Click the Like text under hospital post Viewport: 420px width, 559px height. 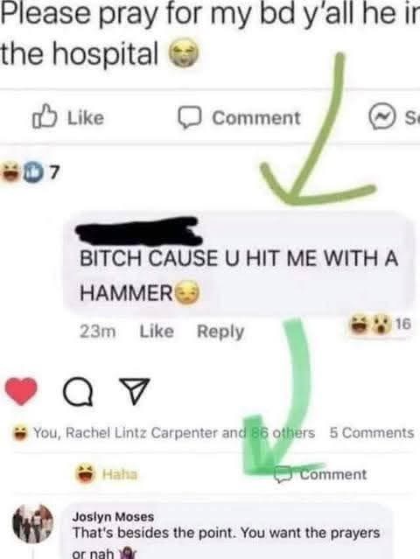(x=86, y=118)
